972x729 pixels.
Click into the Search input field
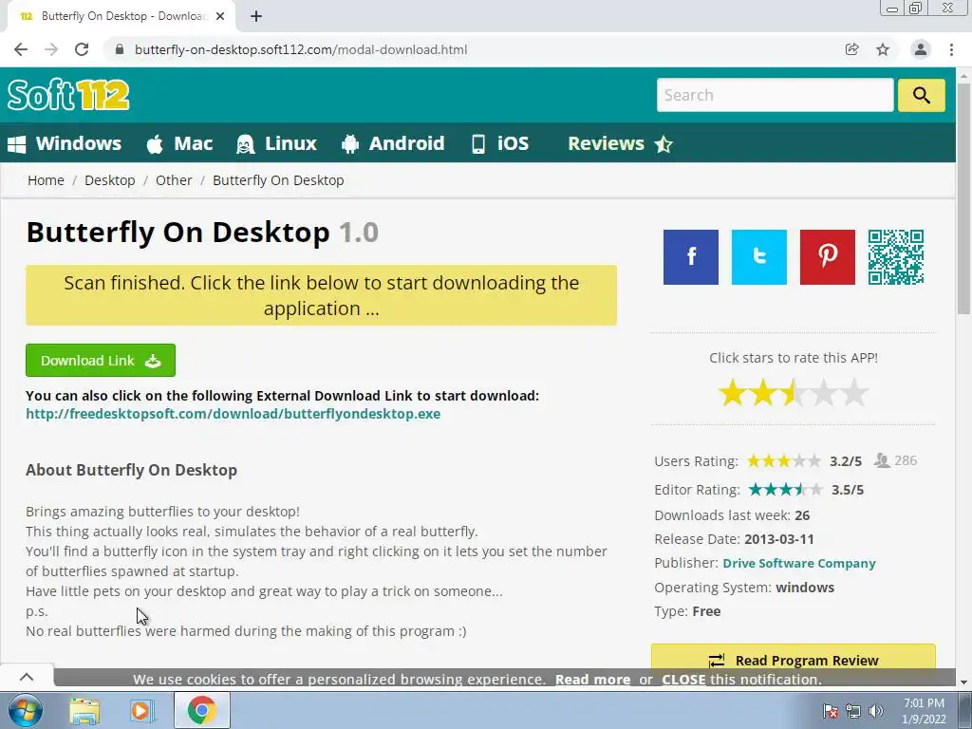775,95
